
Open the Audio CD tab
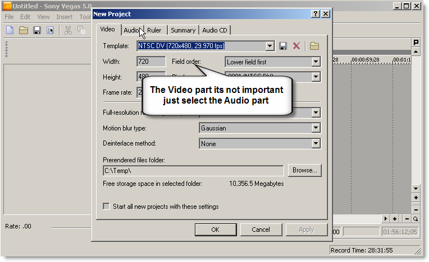pos(214,30)
